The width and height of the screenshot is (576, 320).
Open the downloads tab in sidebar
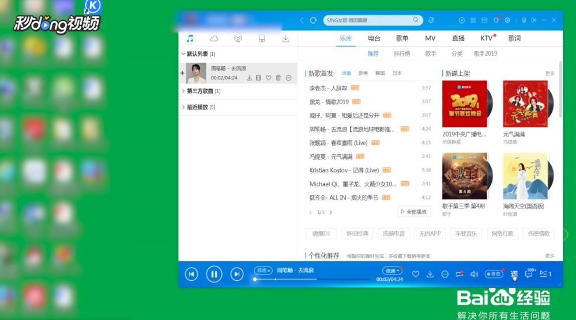point(286,39)
